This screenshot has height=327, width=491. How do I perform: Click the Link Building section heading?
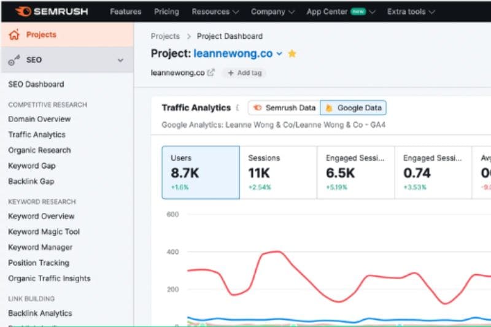(x=31, y=299)
